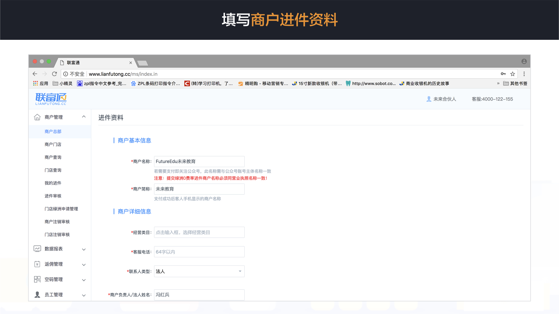Select 进件审核 in the sidebar
Image resolution: width=559 pixels, height=314 pixels.
[x=60, y=196]
